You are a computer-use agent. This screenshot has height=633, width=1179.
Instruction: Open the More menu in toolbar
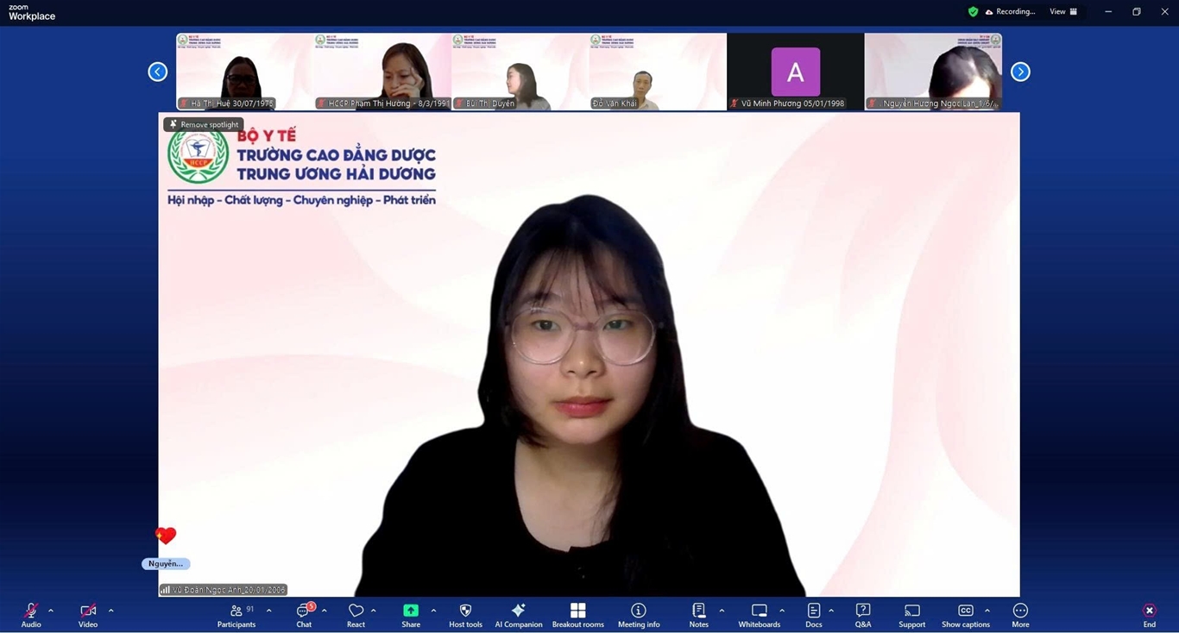(1020, 615)
